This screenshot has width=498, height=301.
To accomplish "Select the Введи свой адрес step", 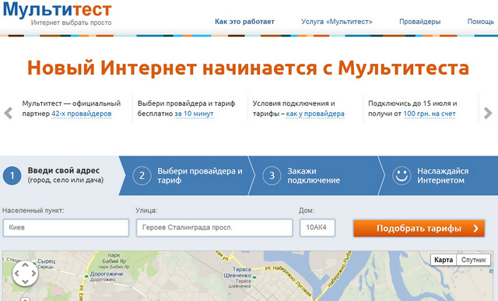I will tap(61, 176).
